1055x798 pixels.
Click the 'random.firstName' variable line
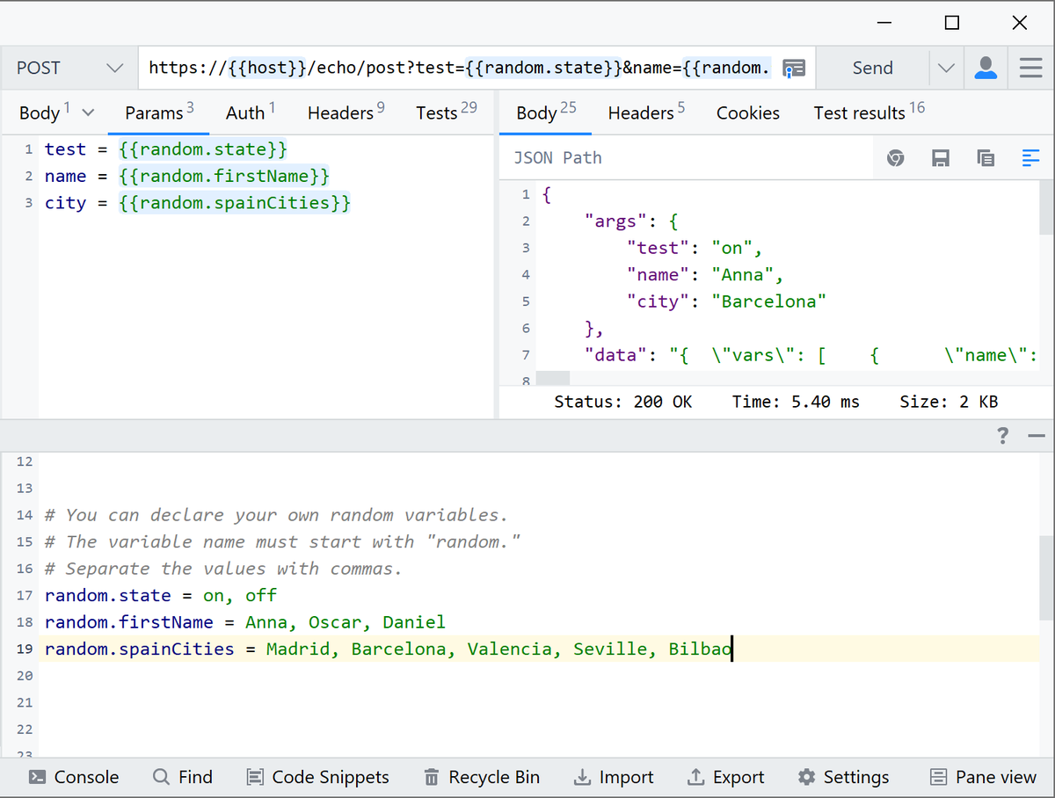(245, 622)
